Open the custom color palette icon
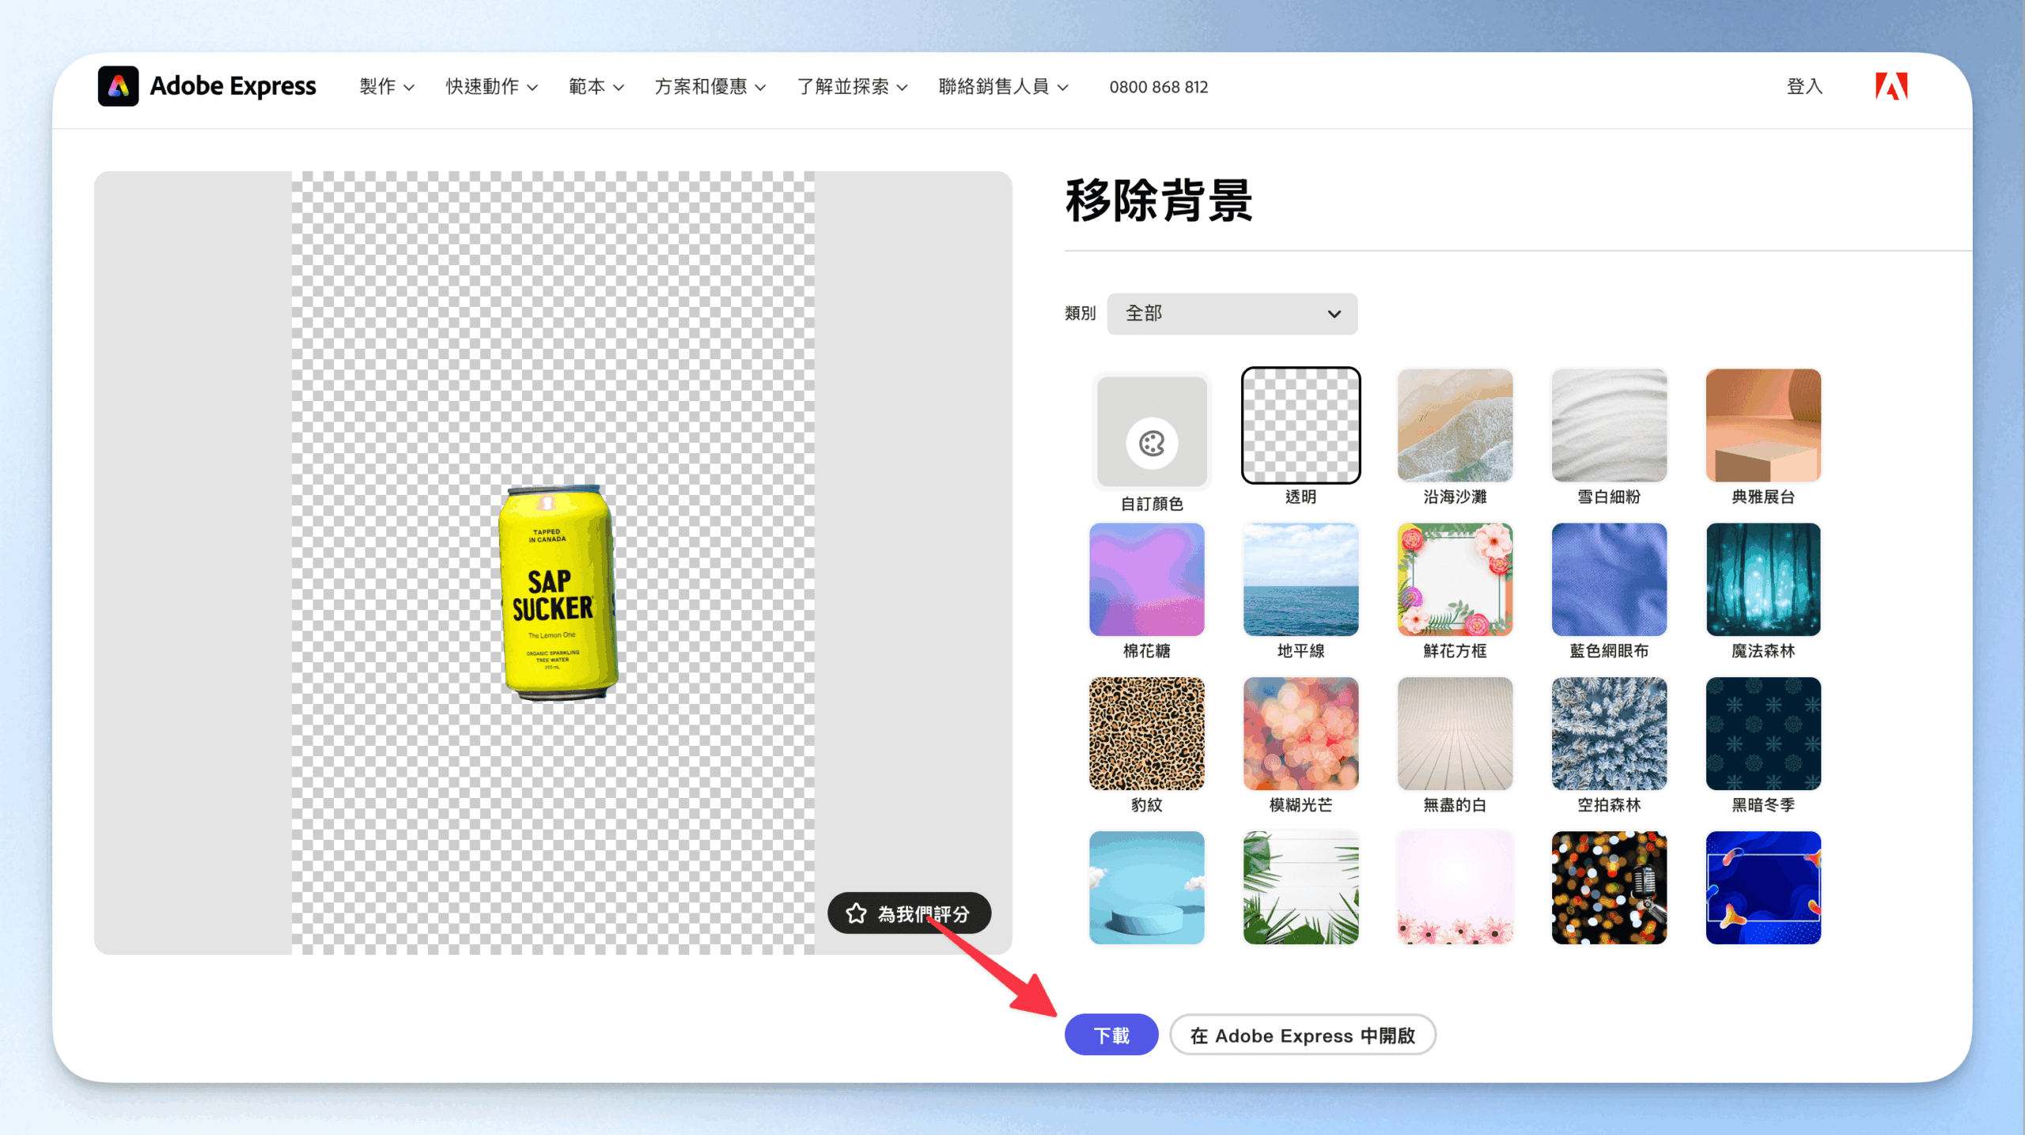2025x1135 pixels. point(1151,443)
